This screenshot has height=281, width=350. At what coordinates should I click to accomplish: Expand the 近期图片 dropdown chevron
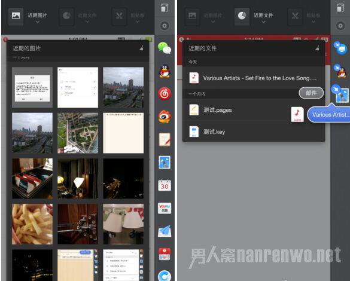click(x=38, y=22)
